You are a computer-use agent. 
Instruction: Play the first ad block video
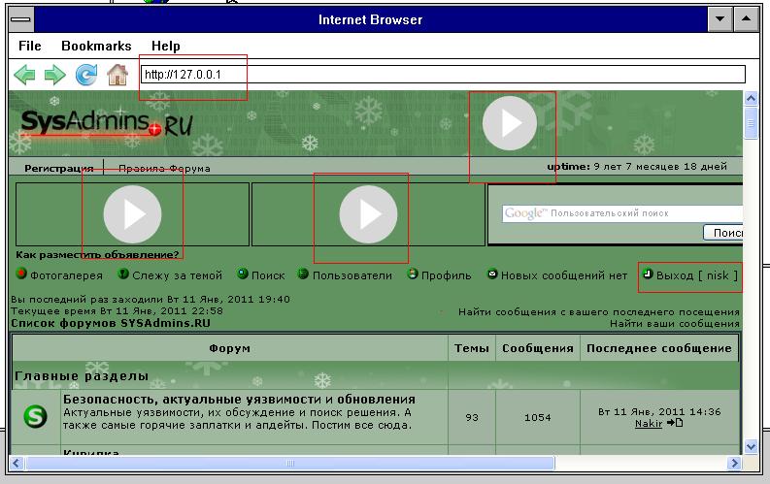(133, 214)
